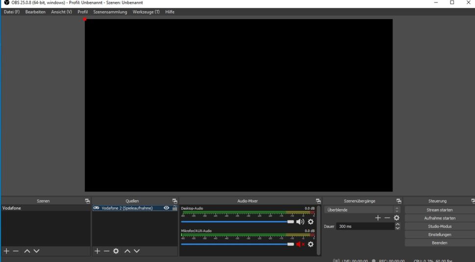Add a new source in Quellen panel
The height and width of the screenshot is (262, 475).
(97, 251)
